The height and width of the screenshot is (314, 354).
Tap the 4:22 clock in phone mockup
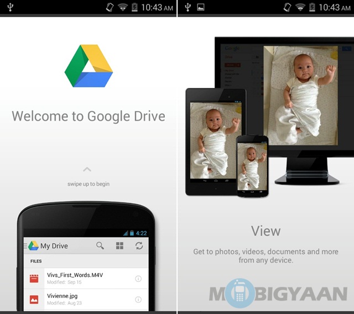pyautogui.click(x=142, y=233)
